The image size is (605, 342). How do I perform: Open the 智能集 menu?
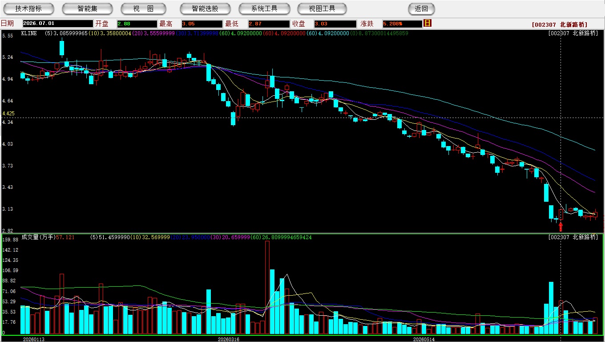88,9
